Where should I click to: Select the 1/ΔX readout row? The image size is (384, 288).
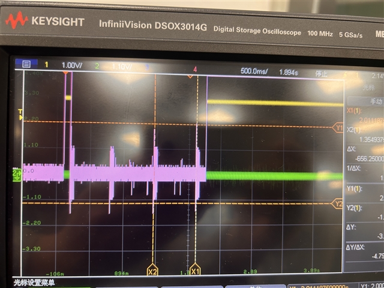(365, 173)
